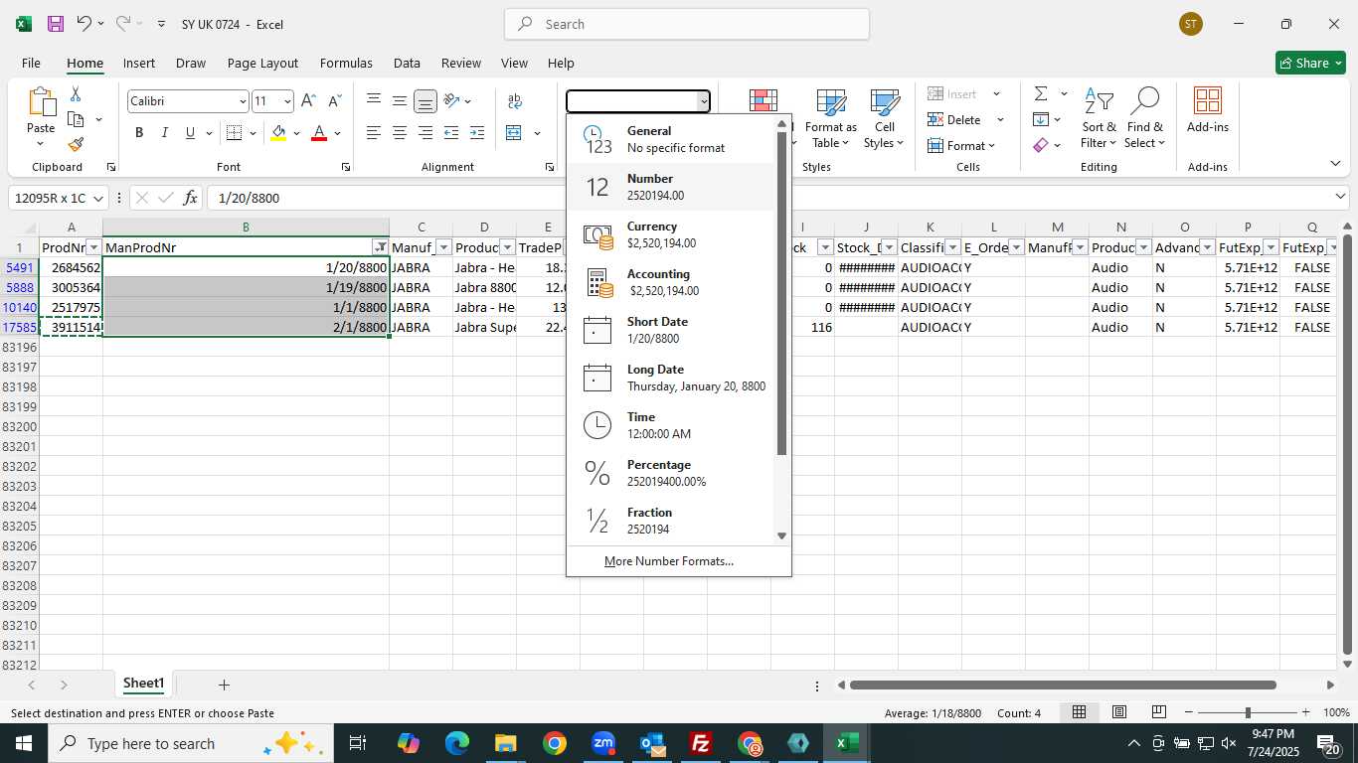Toggle Bold formatting
This screenshot has height=763, width=1358.
[x=139, y=133]
